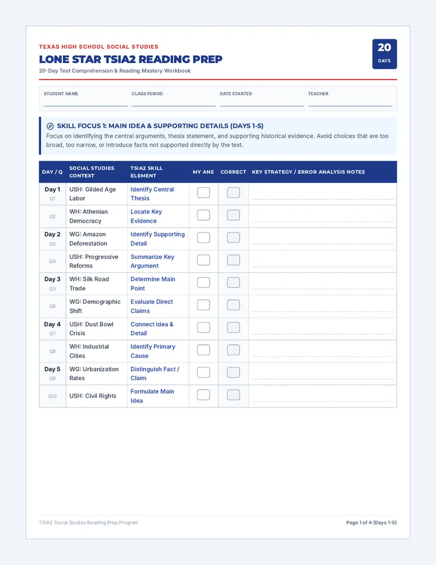436x565 pixels.
Task: Click notes line for Dust Bowl Crisis row
Action: point(323,329)
